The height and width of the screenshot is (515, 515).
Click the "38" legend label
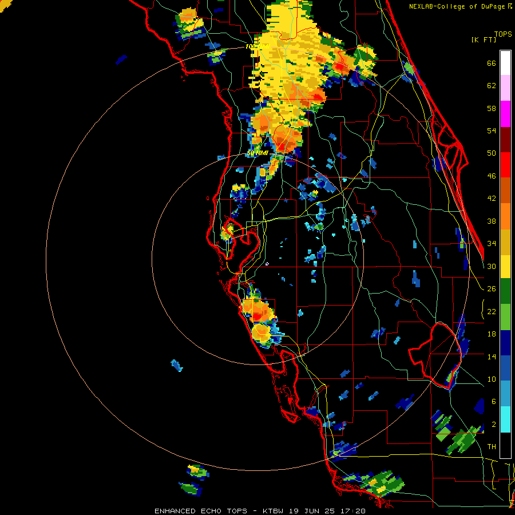point(492,221)
